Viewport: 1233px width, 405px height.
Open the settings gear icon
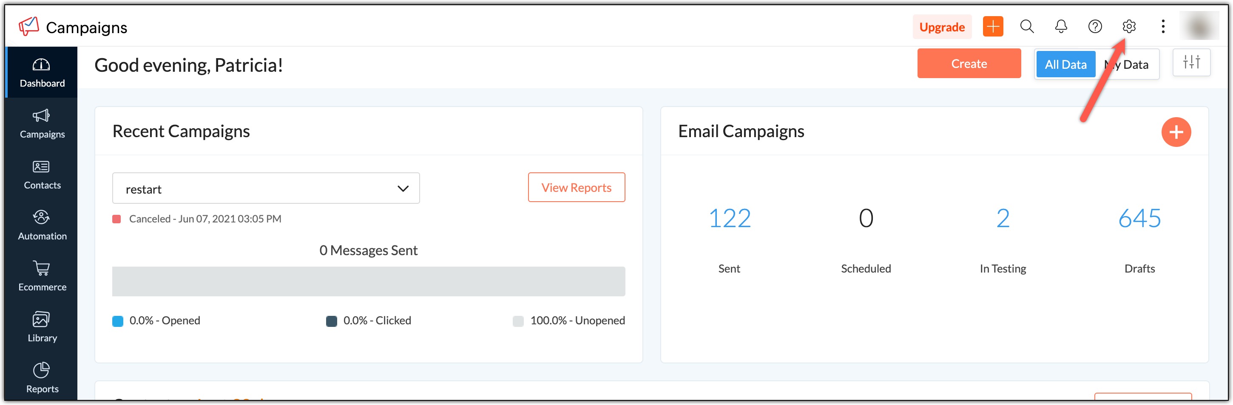click(x=1128, y=26)
